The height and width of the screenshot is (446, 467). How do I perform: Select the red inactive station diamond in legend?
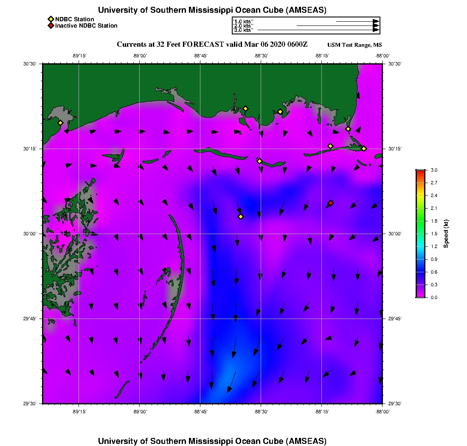pyautogui.click(x=51, y=25)
